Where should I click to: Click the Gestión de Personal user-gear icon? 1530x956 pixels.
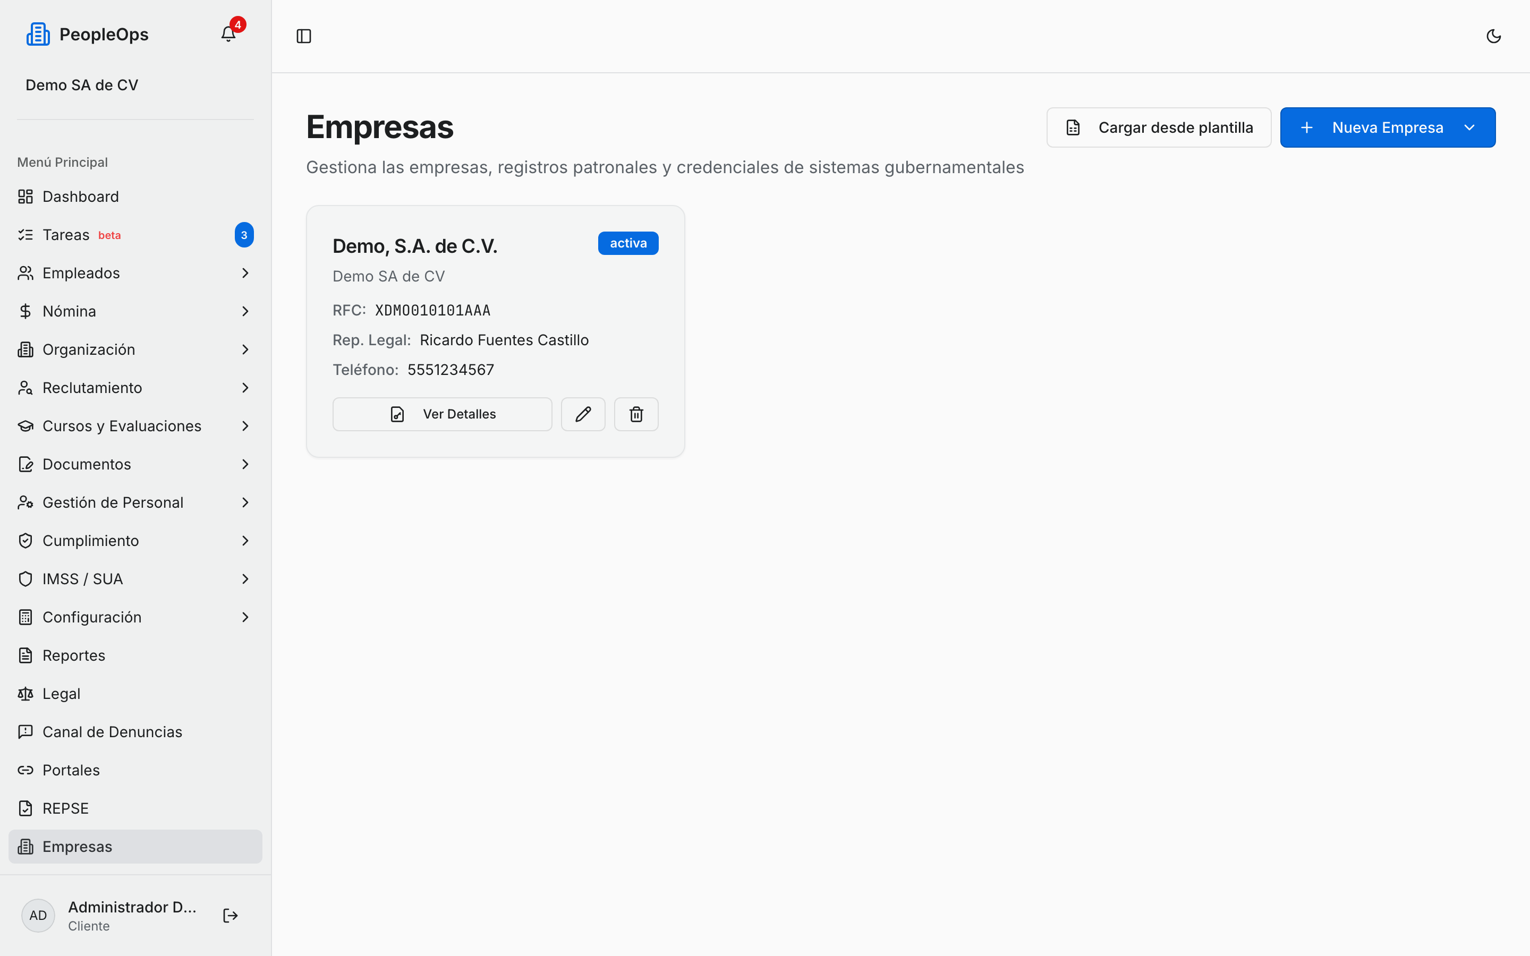25,502
